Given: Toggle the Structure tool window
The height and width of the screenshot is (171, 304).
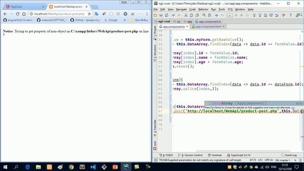Looking at the screenshot, I should click(x=155, y=53).
